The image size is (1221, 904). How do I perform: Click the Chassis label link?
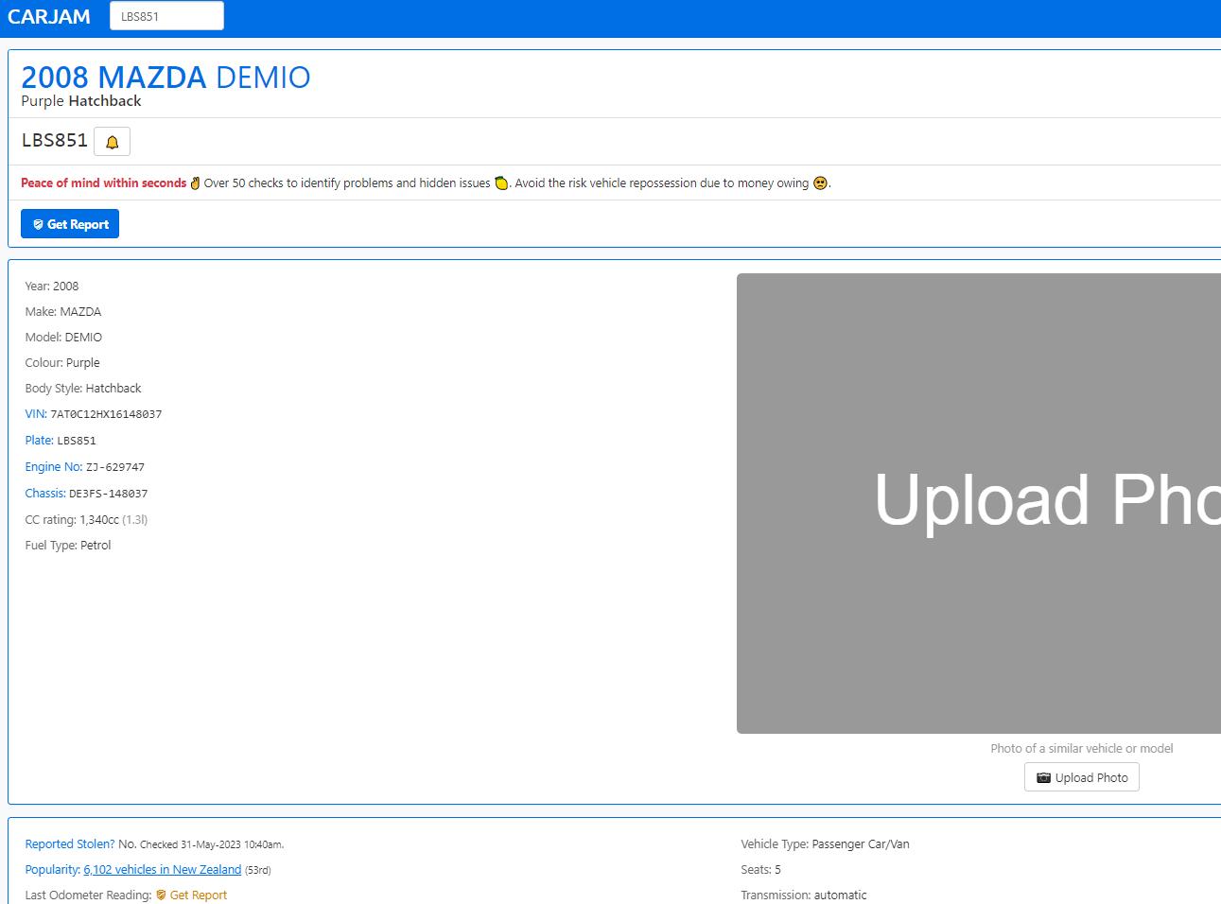click(x=45, y=494)
